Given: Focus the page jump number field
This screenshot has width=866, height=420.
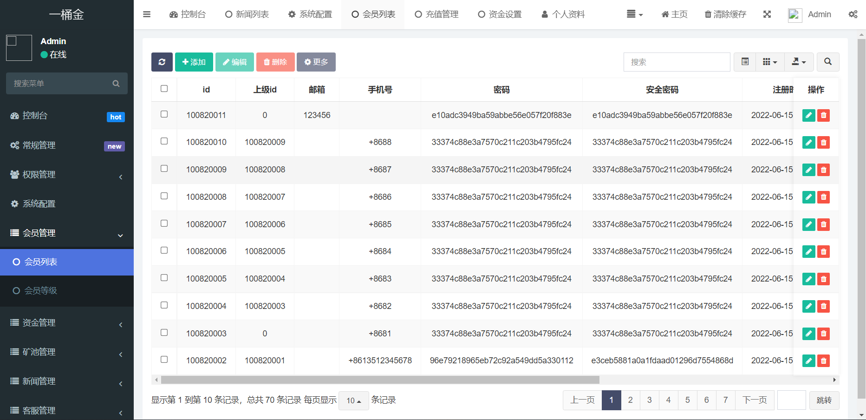Looking at the screenshot, I should 792,400.
